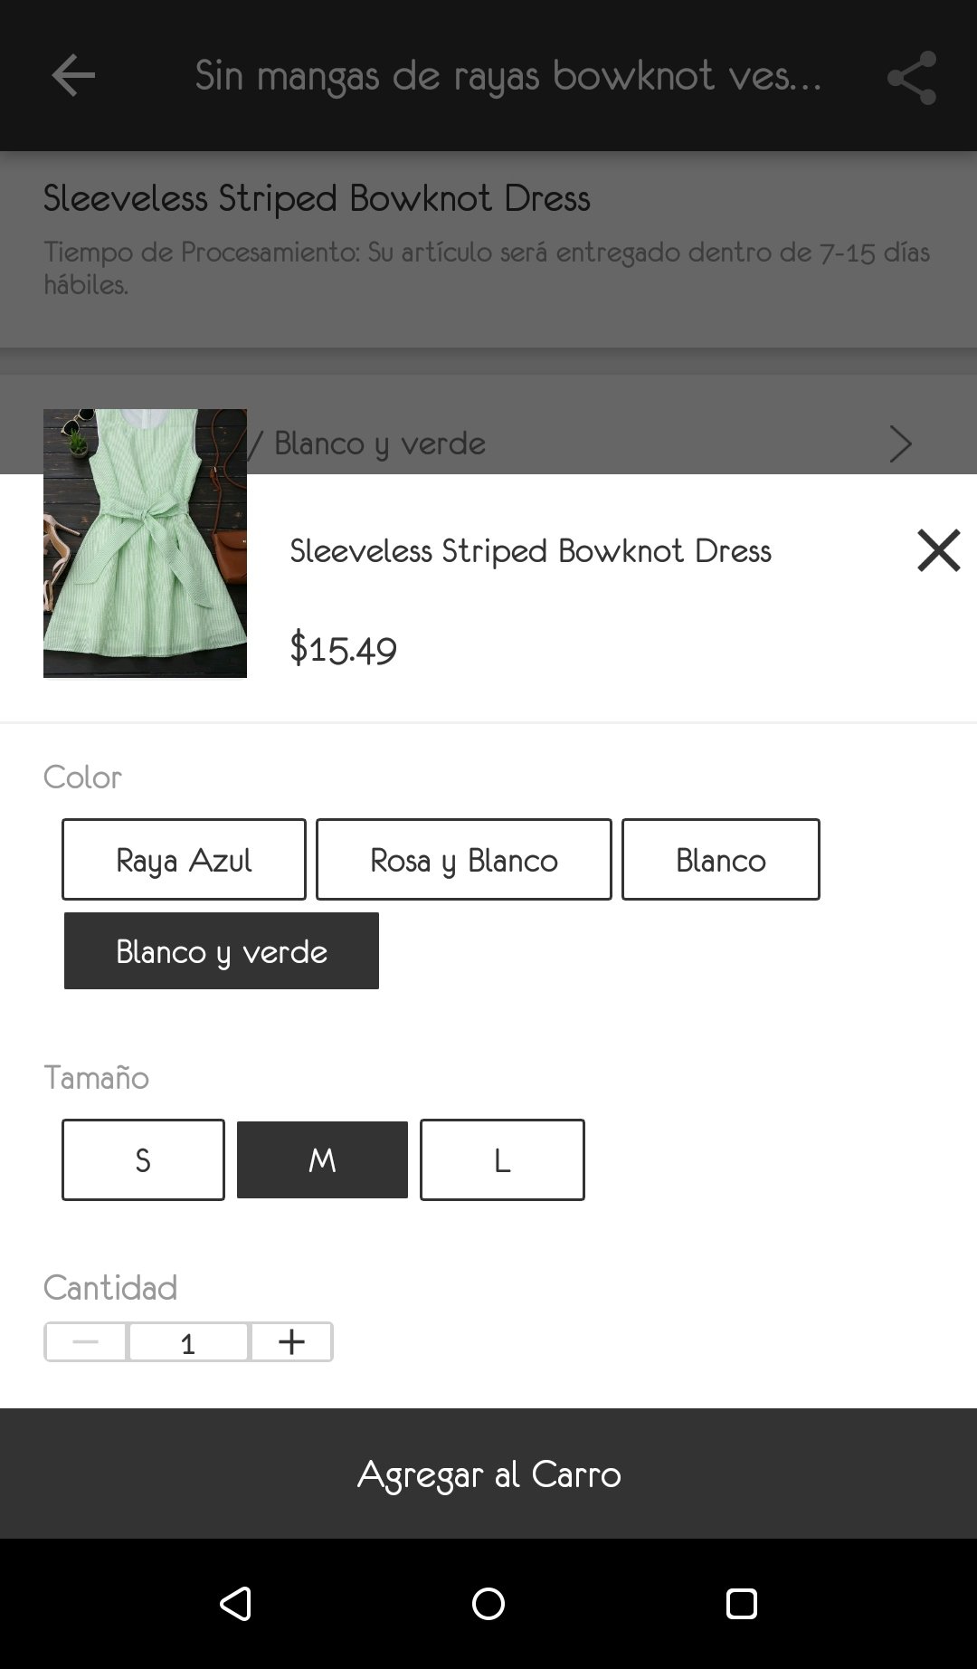Choose Rosa y Blanco color
The height and width of the screenshot is (1669, 977).
click(463, 859)
